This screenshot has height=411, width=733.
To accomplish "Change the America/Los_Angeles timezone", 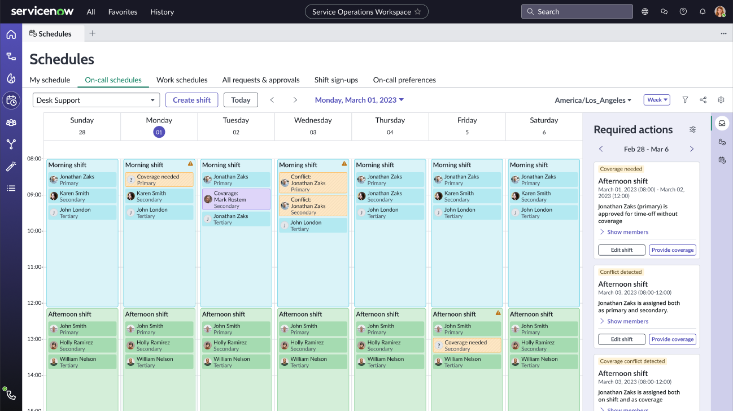I will pos(593,100).
